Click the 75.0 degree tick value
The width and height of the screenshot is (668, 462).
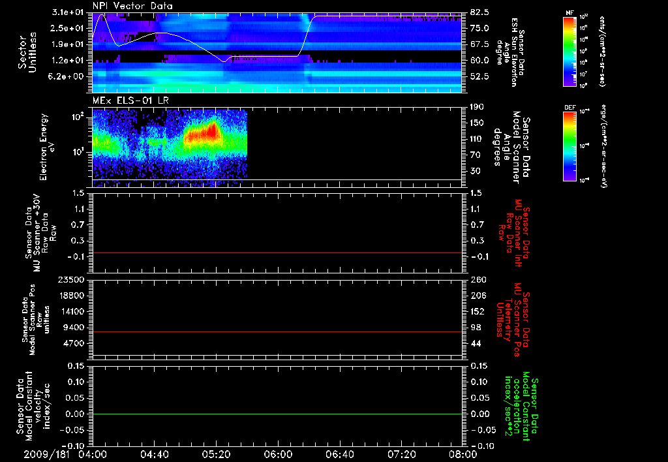pyautogui.click(x=479, y=28)
